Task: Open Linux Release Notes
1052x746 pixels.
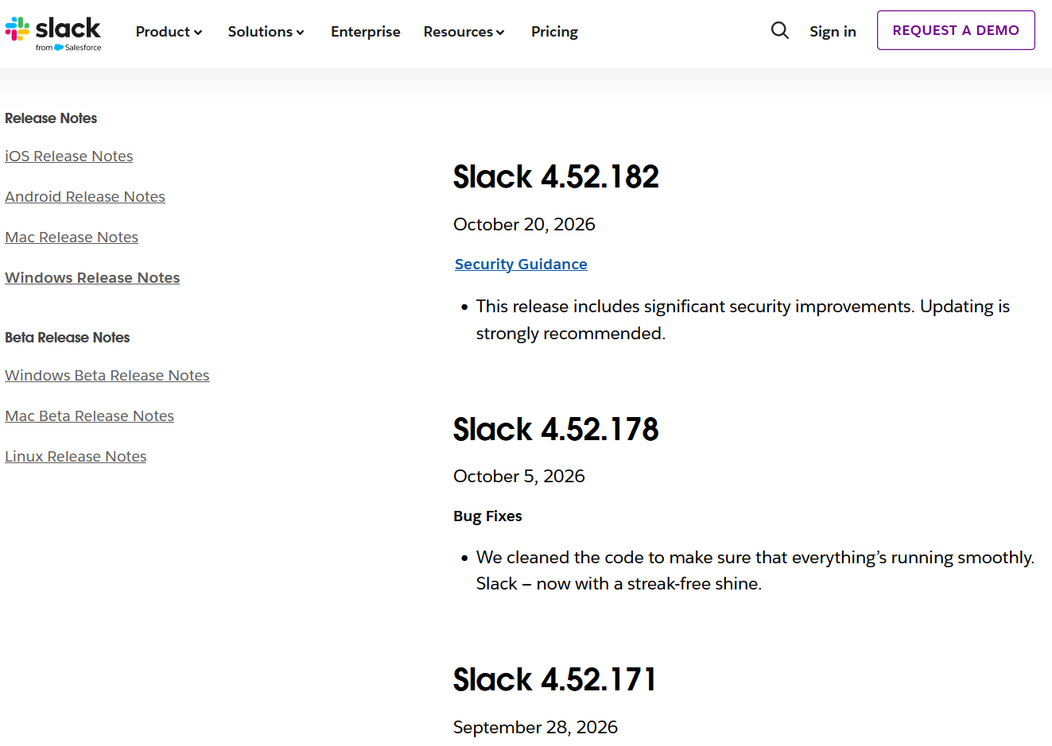Action: coord(76,457)
